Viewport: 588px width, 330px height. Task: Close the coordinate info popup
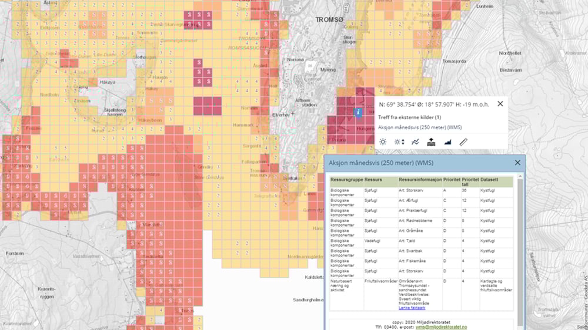500,103
